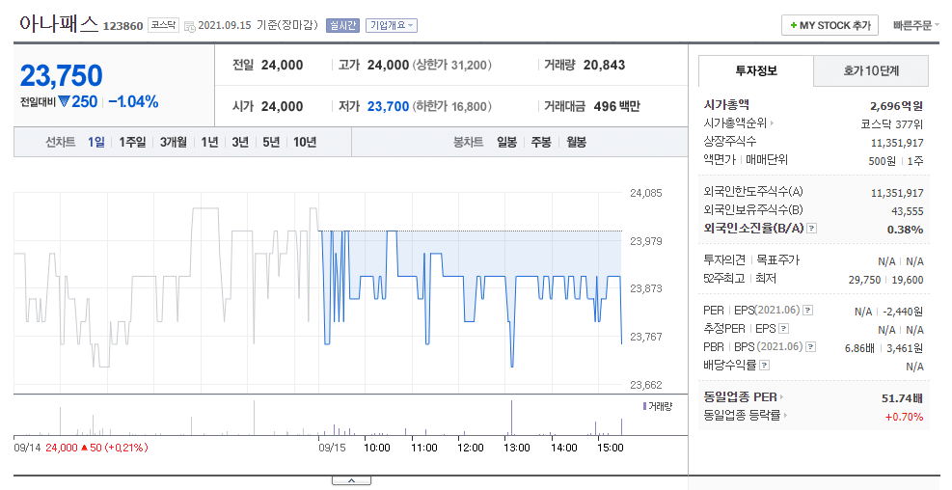Click the help icon beside PBR BPS(2021.06)
Image resolution: width=952 pixels, height=490 pixels.
click(810, 346)
